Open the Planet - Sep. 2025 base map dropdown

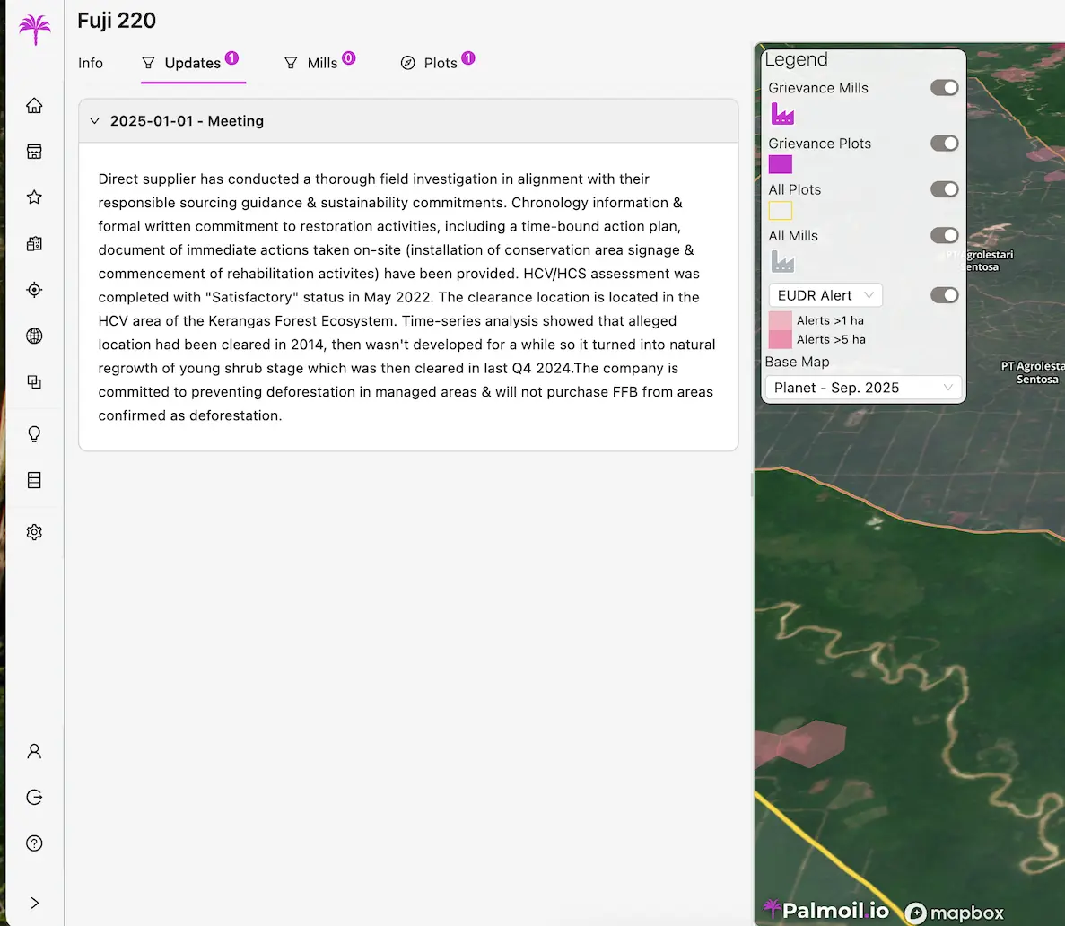862,388
